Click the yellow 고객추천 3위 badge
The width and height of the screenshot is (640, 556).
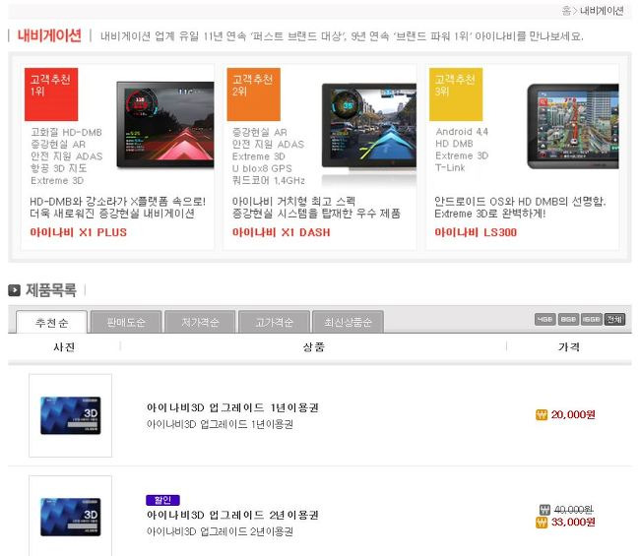coord(456,94)
